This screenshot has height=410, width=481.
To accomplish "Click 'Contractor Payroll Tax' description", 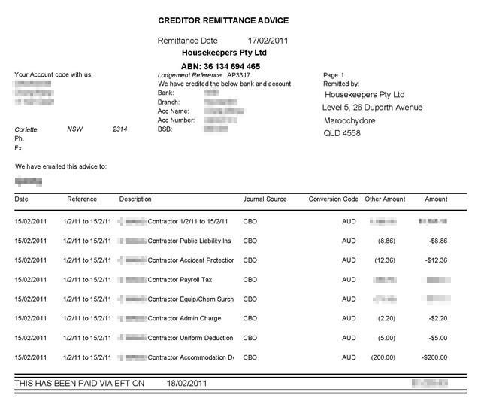I will [x=180, y=280].
